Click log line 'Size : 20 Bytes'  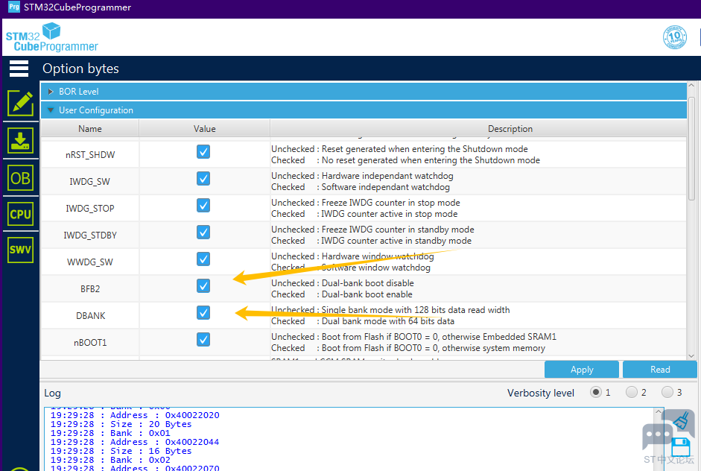click(x=121, y=424)
